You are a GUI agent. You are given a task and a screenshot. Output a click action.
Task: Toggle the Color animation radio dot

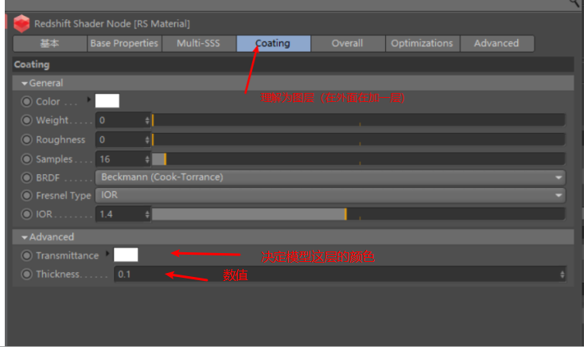tap(26, 101)
